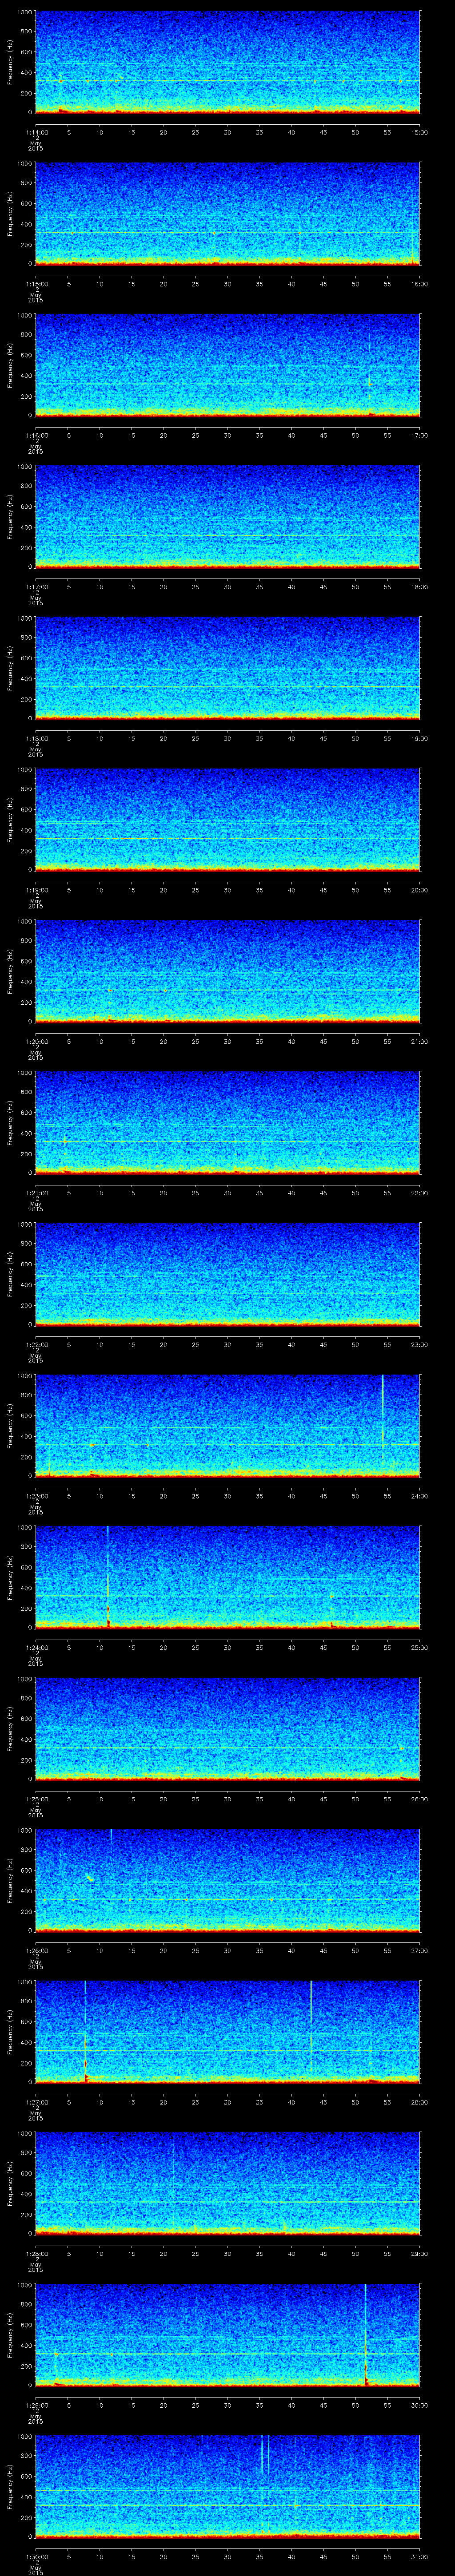Select the 25:00 end time label
455x2576 pixels.
coord(420,1647)
